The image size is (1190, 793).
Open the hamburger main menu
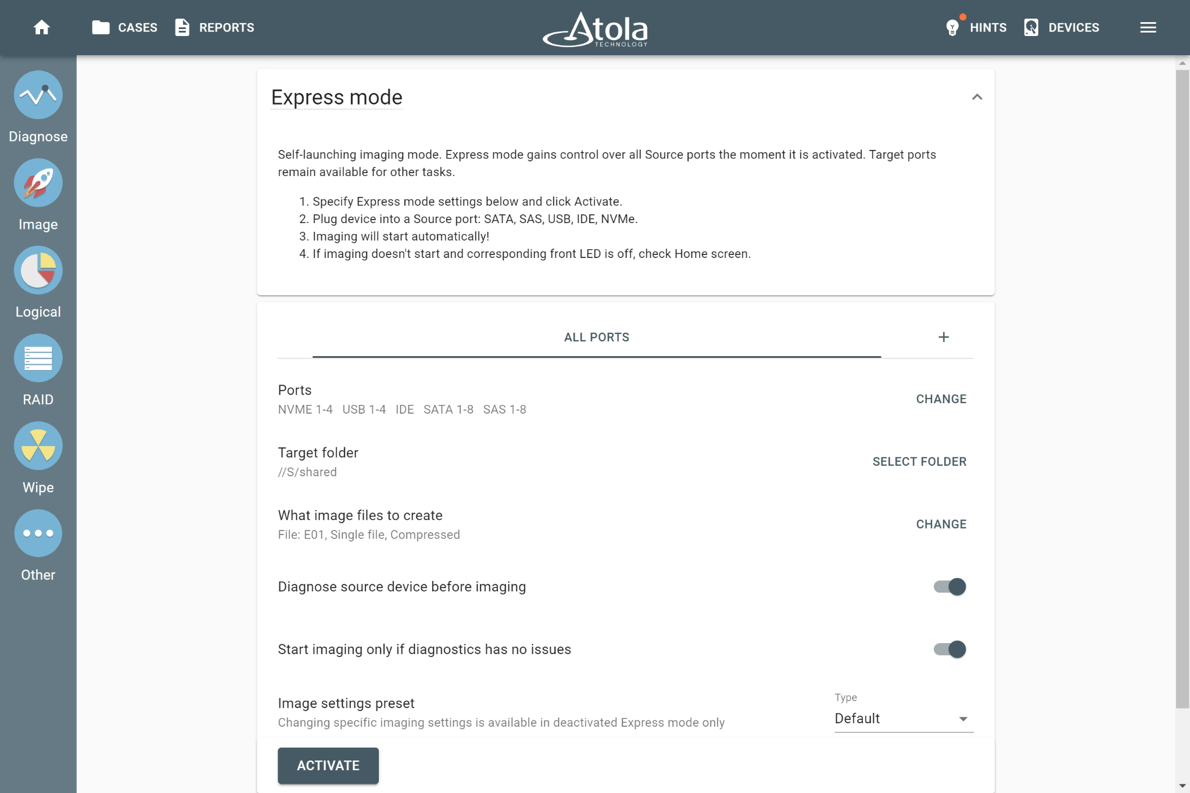(1148, 27)
